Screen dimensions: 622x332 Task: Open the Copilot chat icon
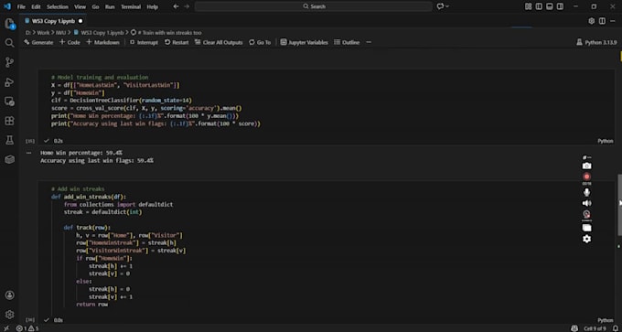pos(440,6)
